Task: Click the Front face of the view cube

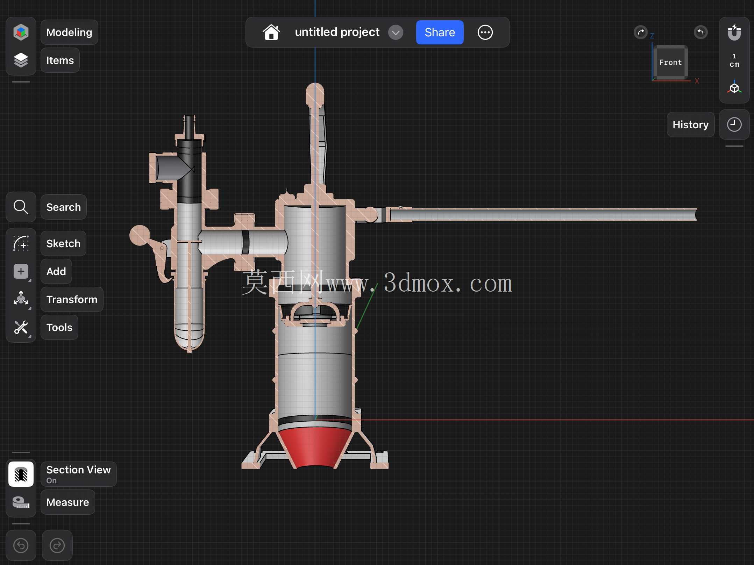Action: coord(670,62)
